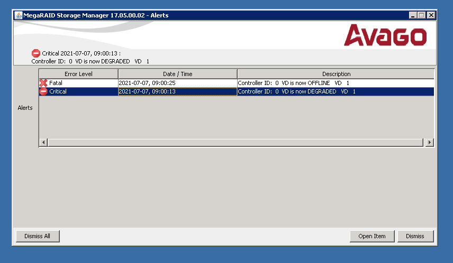Open the selected alert with Open Item

click(x=372, y=236)
